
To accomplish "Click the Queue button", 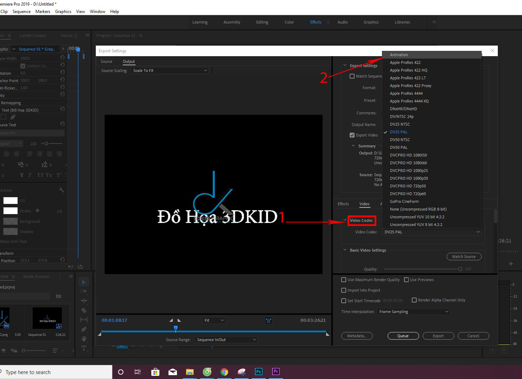I will [x=403, y=336].
